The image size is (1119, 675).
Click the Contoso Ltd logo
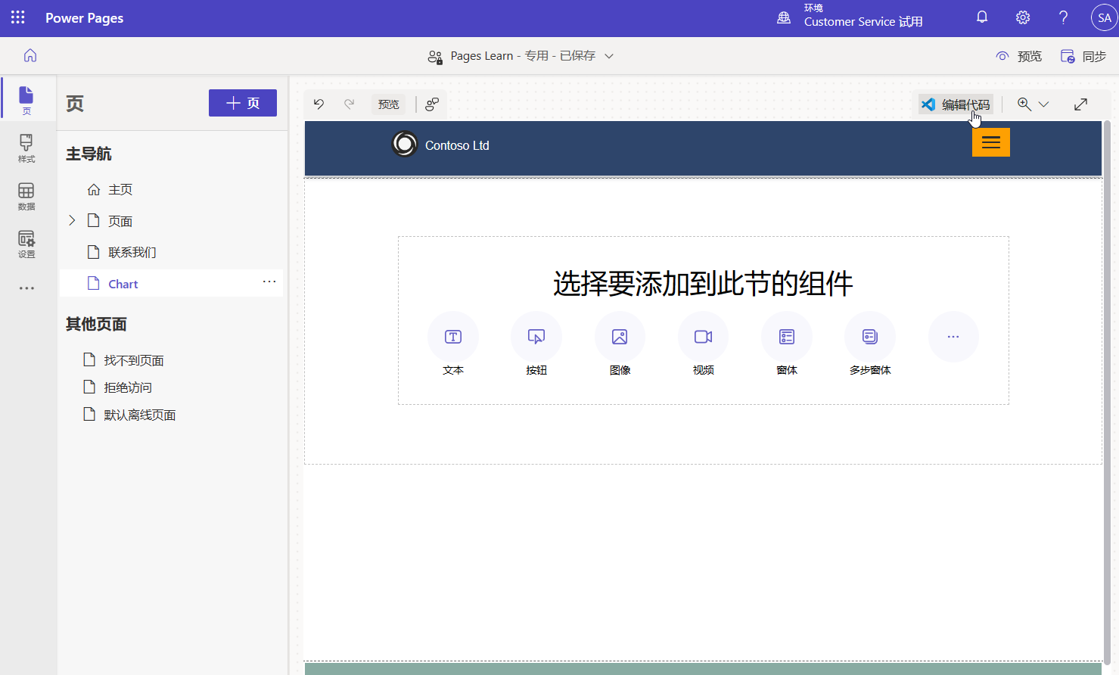[405, 144]
